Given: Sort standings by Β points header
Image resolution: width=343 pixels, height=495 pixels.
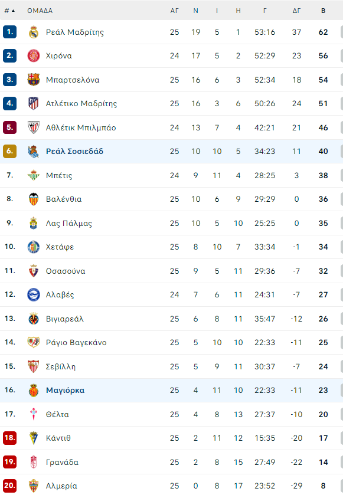Looking at the screenshot, I should [323, 11].
